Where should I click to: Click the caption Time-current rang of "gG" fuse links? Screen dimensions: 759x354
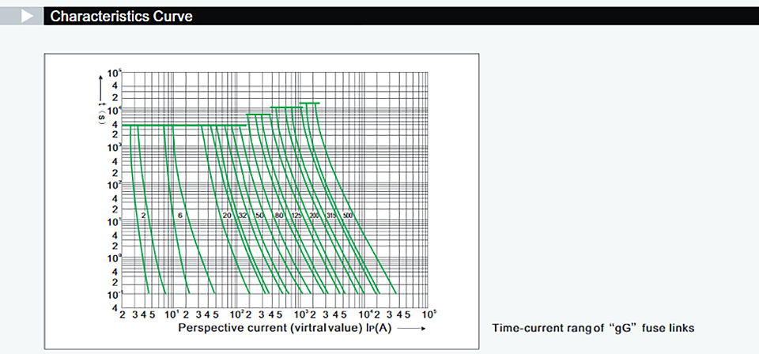pyautogui.click(x=594, y=329)
